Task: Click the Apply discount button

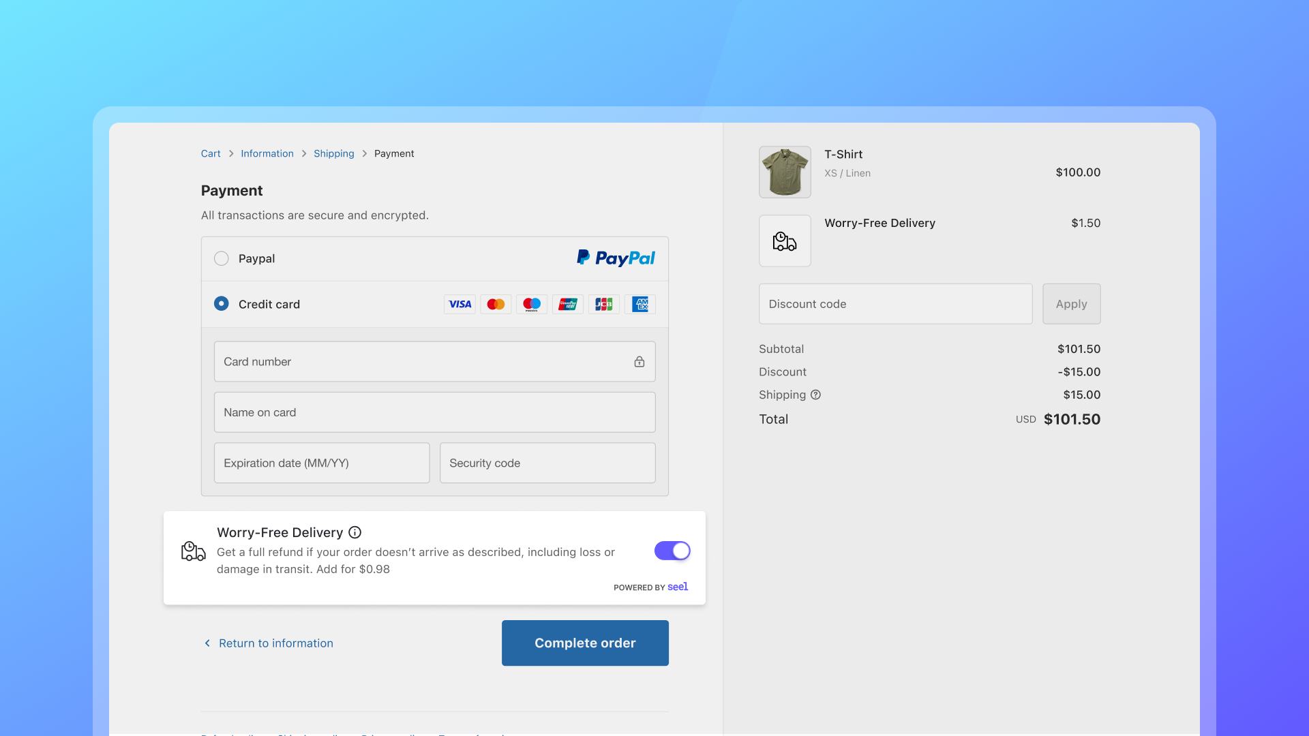Action: point(1071,304)
